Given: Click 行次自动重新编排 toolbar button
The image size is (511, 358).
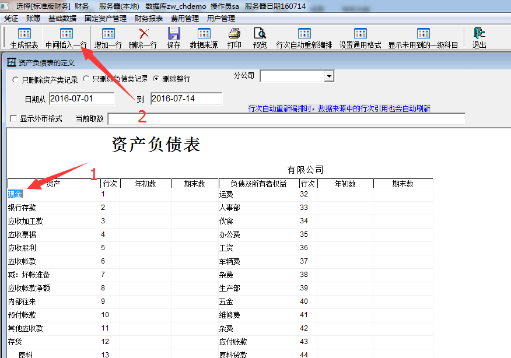Looking at the screenshot, I should (x=304, y=34).
